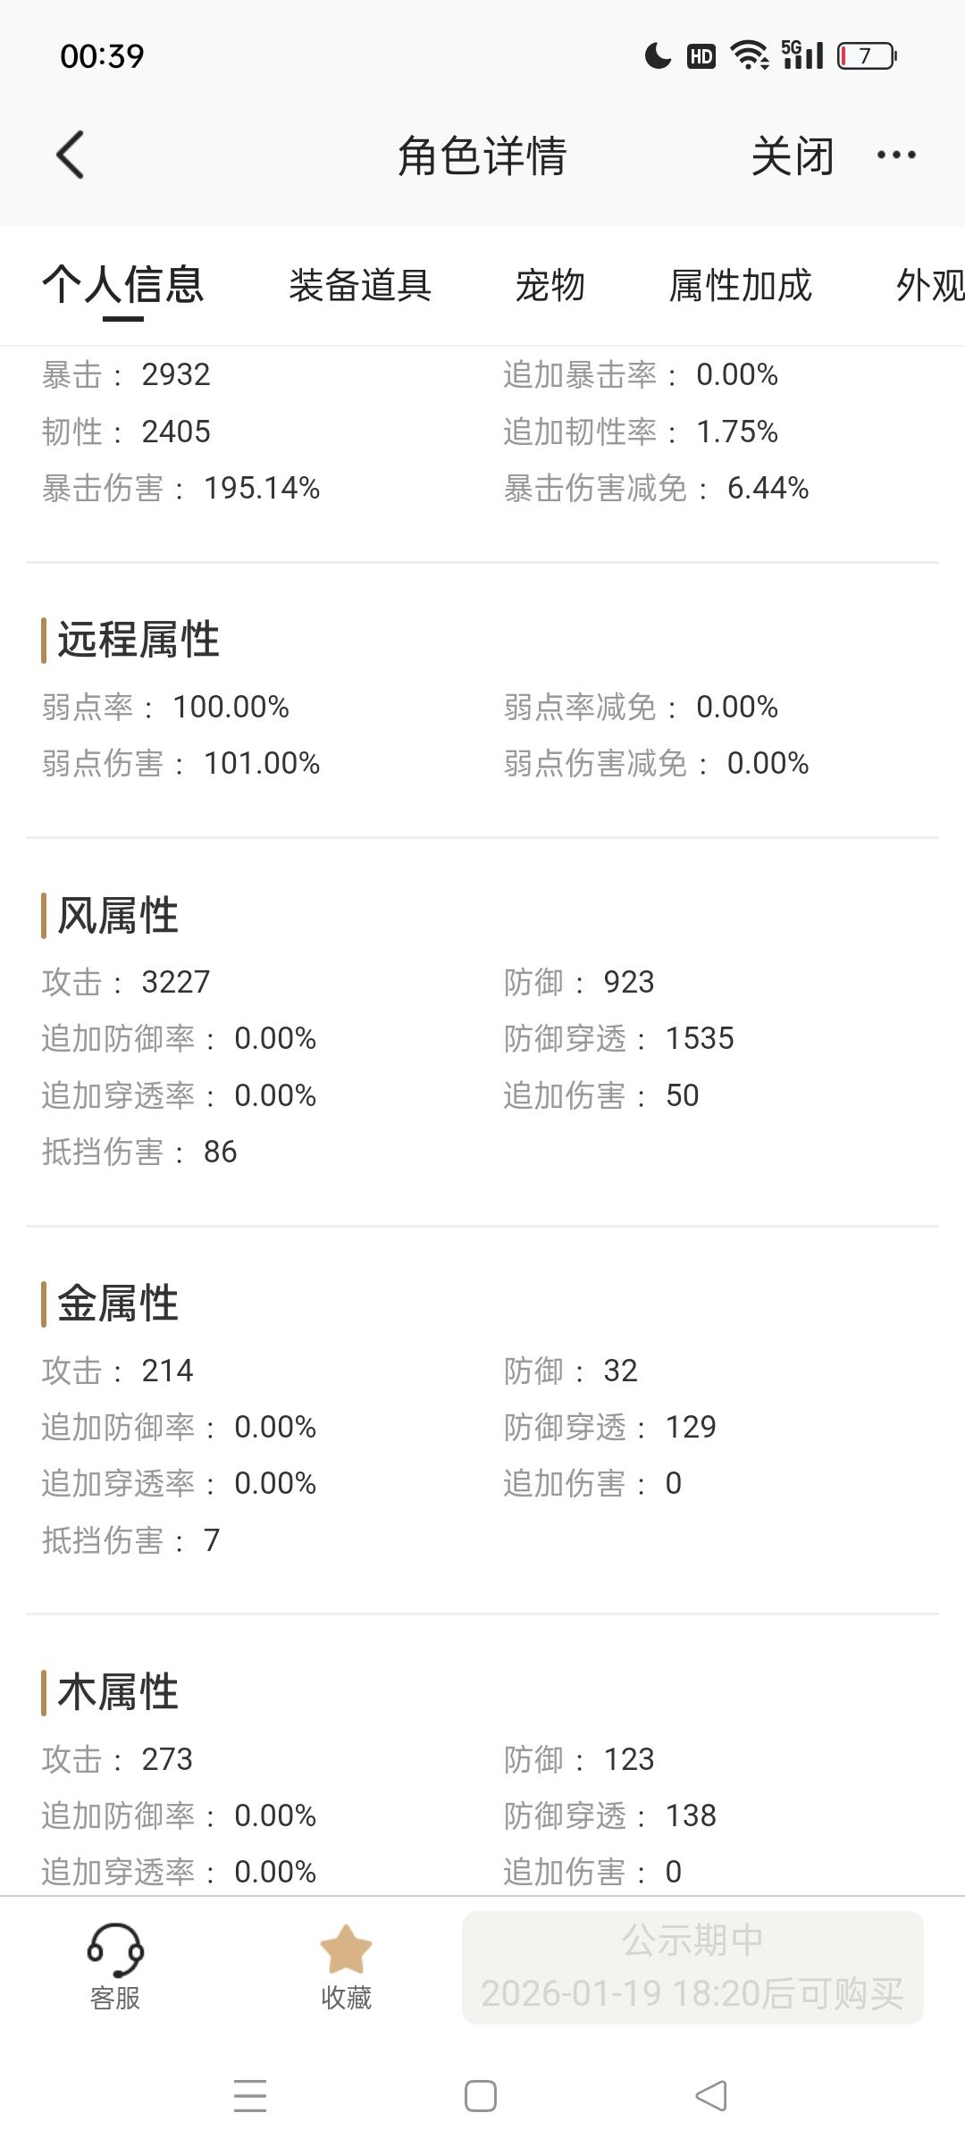Tap the 风属性 section heading
Image resolution: width=965 pixels, height=2155 pixels.
click(x=118, y=916)
